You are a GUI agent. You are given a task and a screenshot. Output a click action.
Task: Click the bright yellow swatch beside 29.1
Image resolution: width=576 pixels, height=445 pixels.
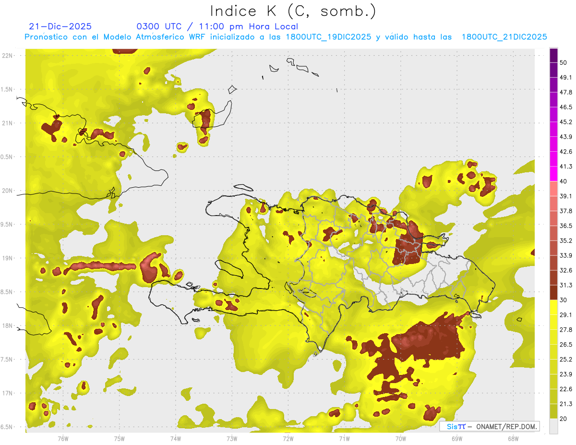coord(554,307)
